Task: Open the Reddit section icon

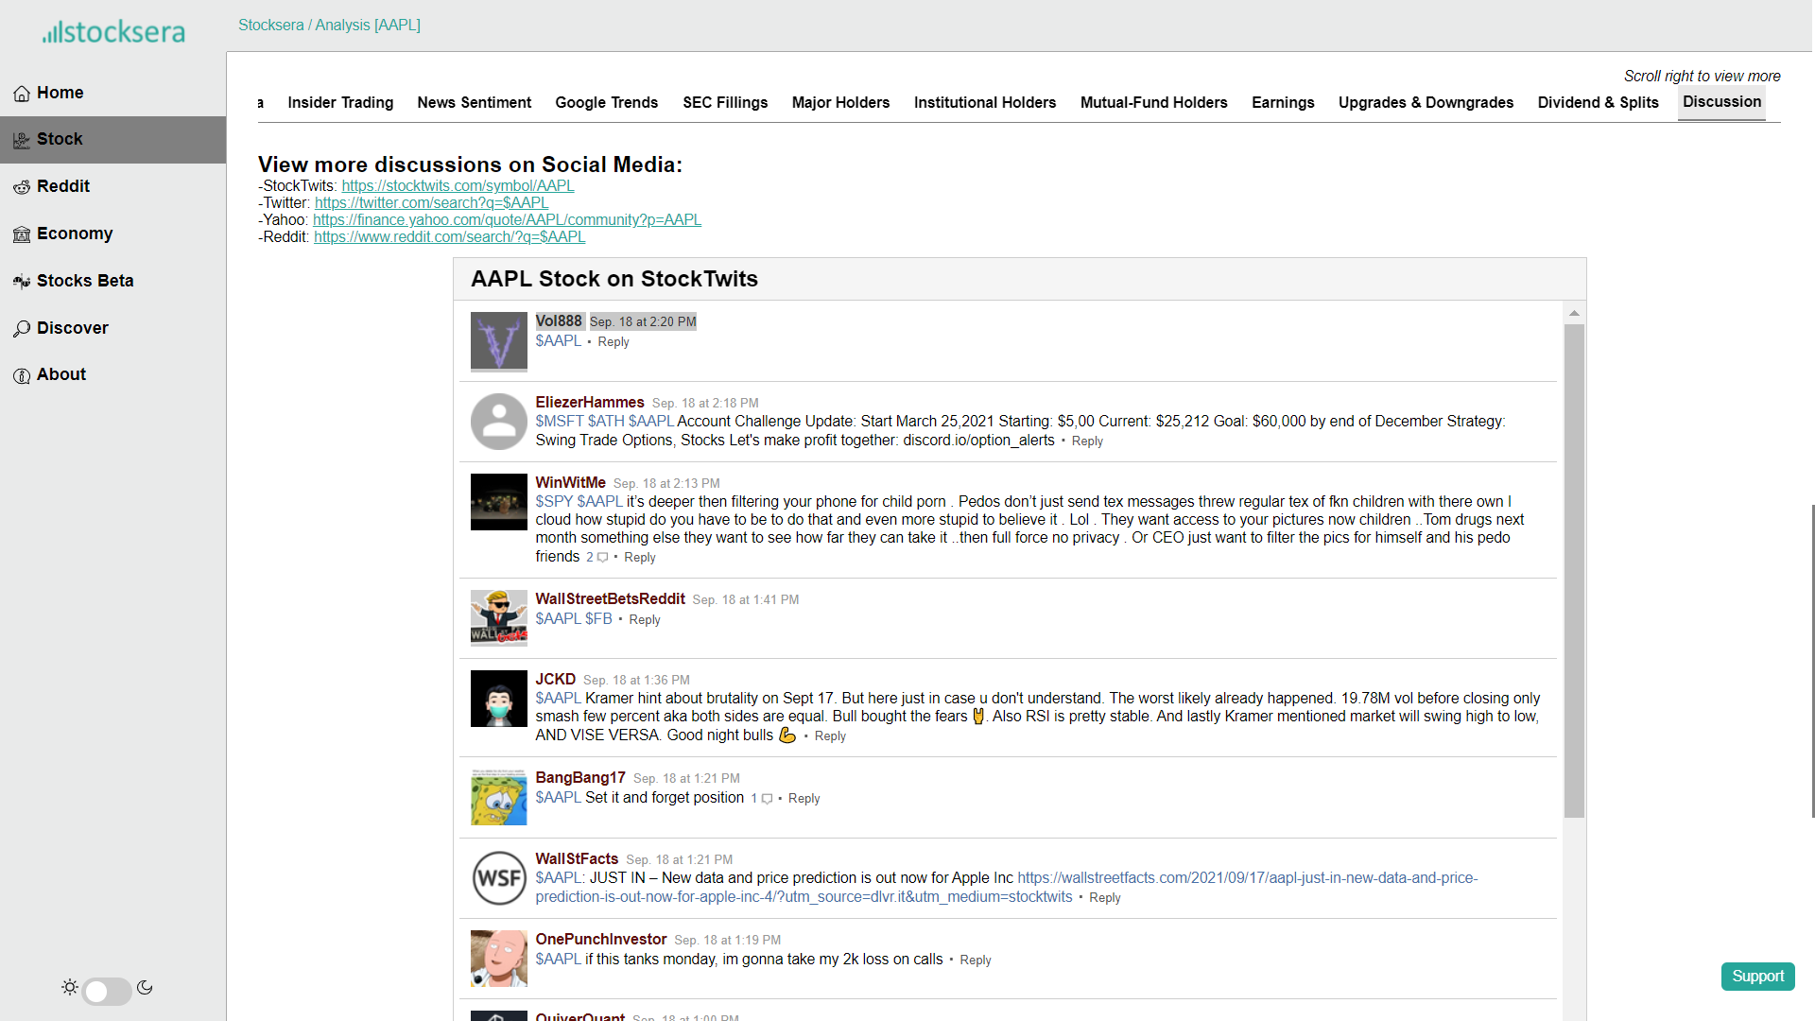Action: click(22, 187)
